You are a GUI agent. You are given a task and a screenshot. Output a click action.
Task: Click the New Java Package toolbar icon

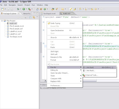(41, 9)
